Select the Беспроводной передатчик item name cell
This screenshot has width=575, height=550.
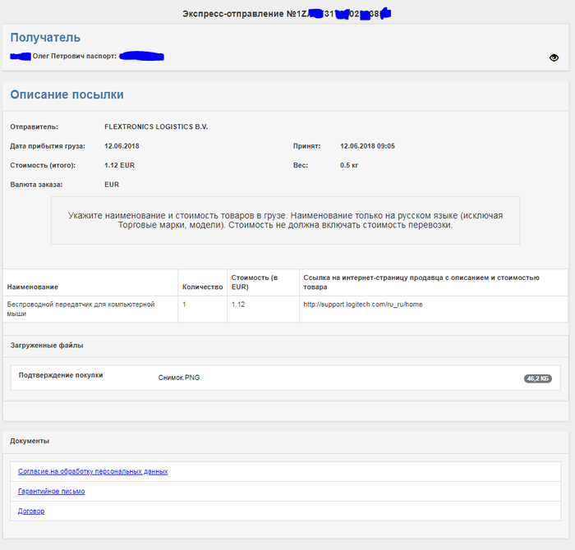point(80,309)
